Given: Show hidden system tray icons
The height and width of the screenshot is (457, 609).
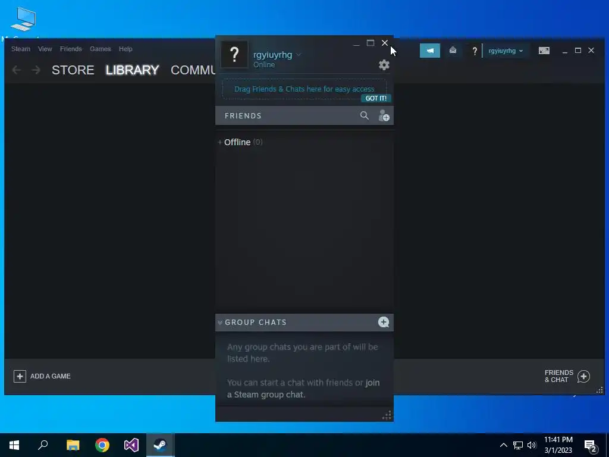Looking at the screenshot, I should coord(503,445).
